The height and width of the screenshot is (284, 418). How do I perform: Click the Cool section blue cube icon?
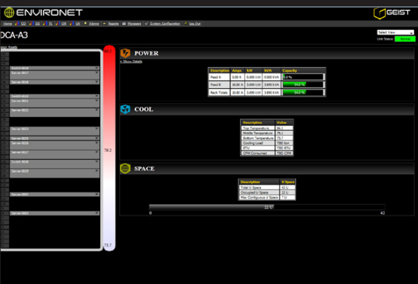(x=126, y=109)
